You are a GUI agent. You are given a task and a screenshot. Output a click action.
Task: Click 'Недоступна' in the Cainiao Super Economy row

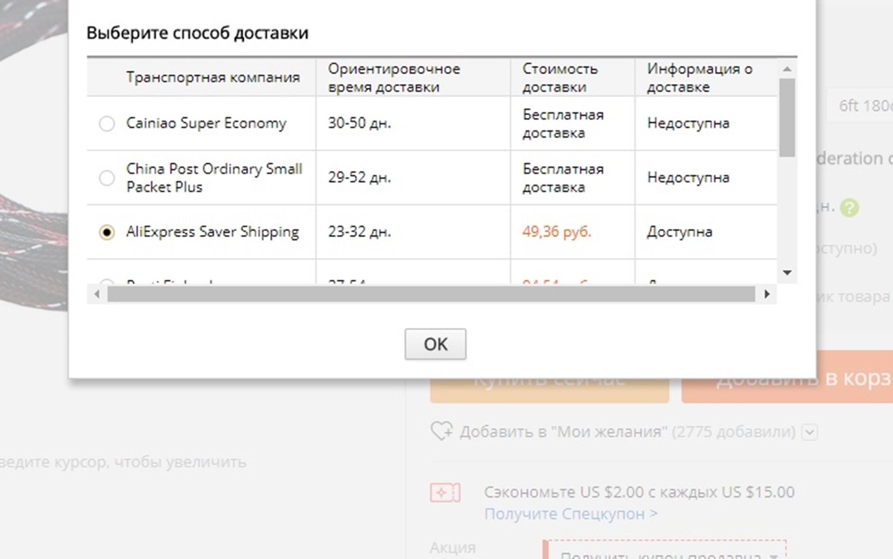[688, 123]
